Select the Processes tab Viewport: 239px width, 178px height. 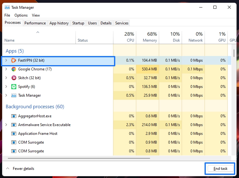(13, 23)
